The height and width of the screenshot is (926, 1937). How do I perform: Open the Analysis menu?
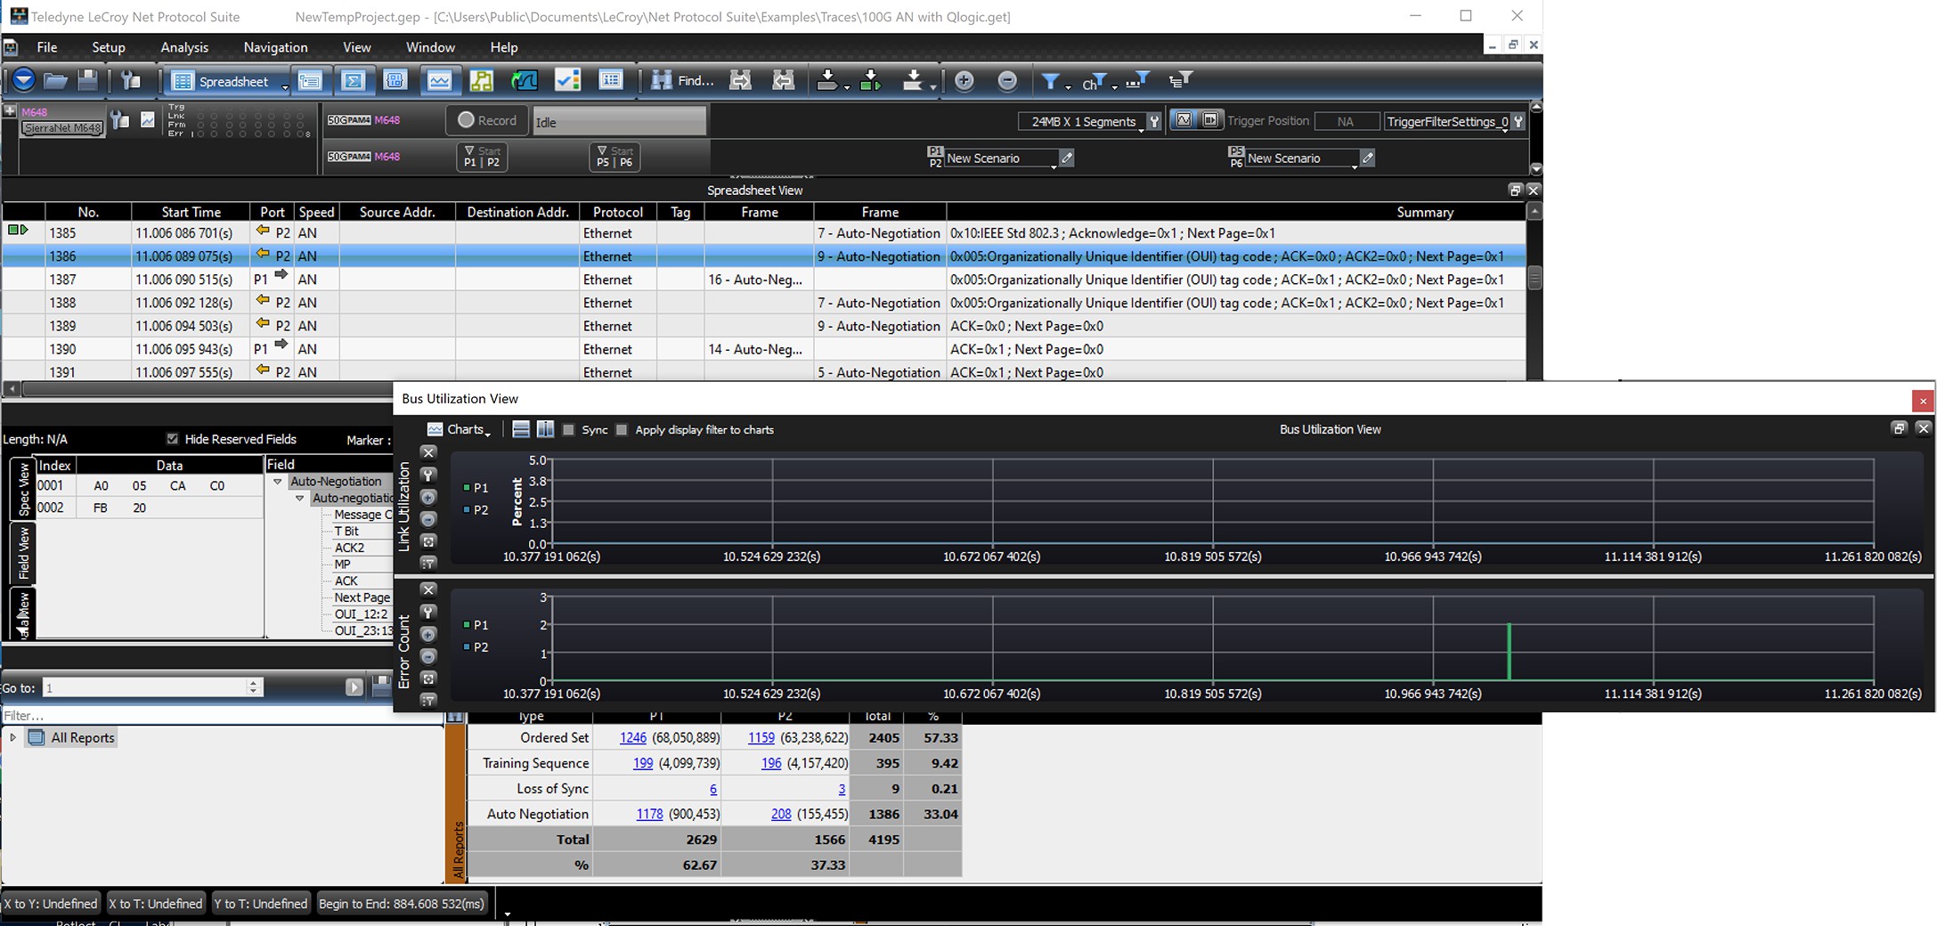pos(184,47)
